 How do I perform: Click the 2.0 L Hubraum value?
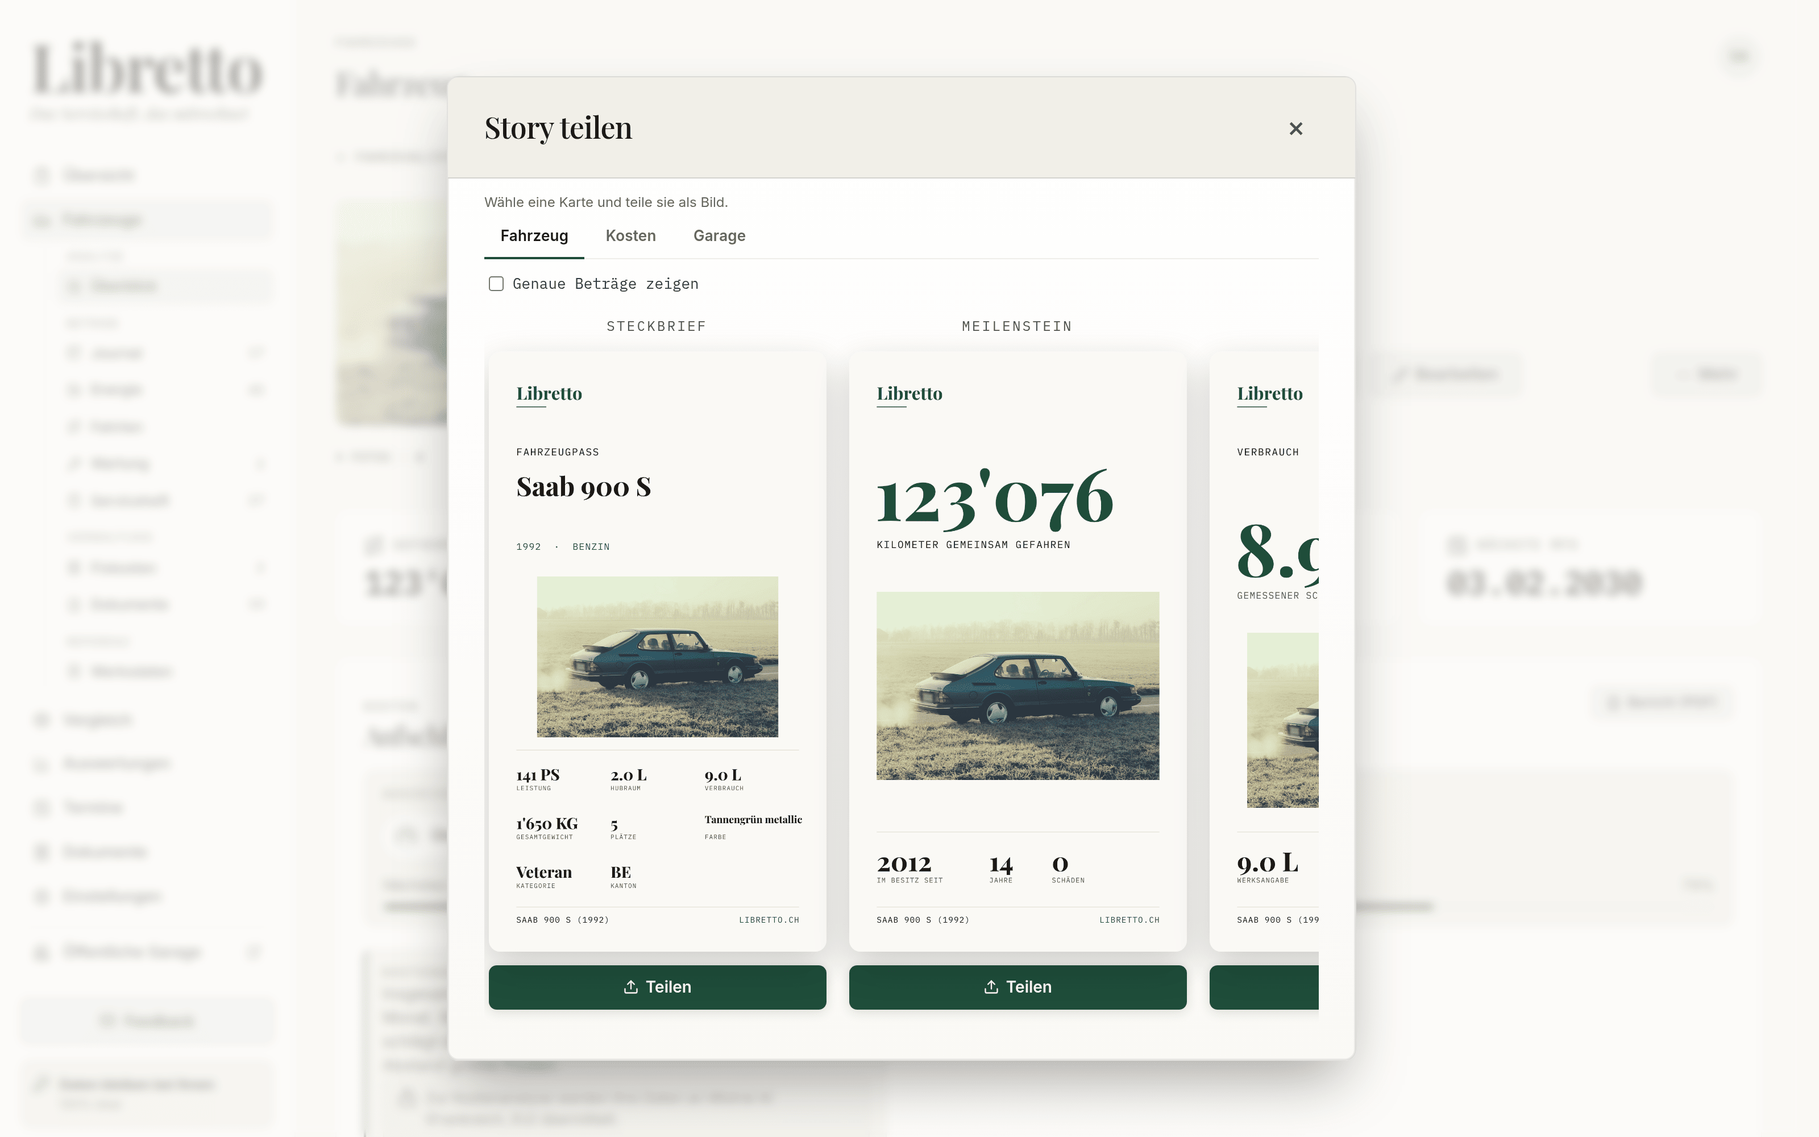628,775
